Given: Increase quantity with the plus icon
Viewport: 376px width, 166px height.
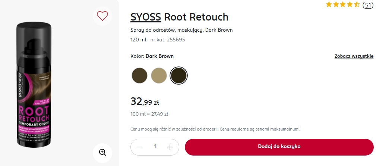Looking at the screenshot, I should click(x=170, y=147).
